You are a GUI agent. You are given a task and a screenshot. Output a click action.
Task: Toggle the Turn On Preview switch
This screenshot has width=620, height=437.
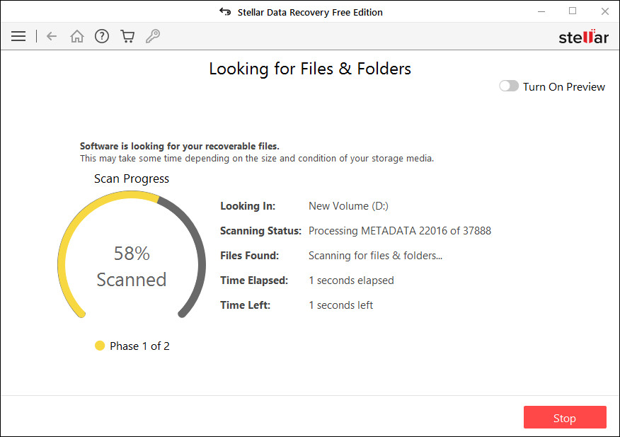(x=509, y=86)
